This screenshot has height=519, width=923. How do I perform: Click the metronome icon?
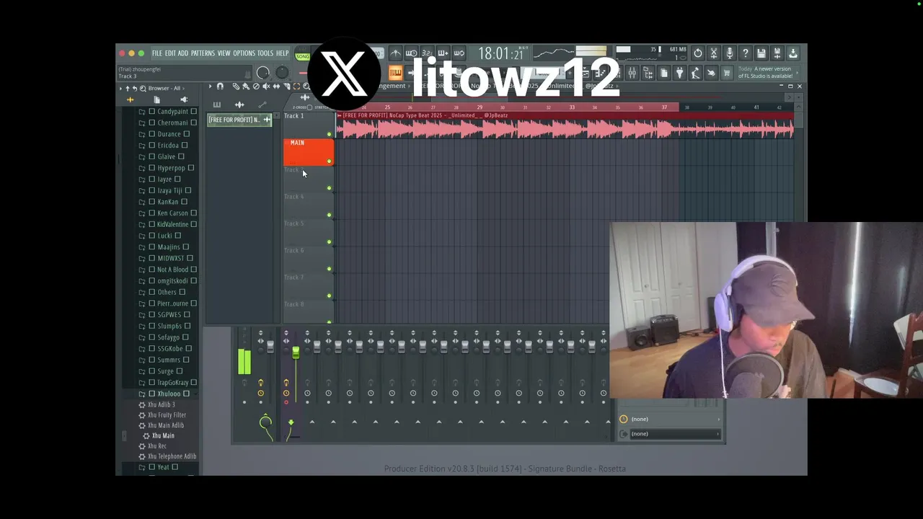point(396,53)
